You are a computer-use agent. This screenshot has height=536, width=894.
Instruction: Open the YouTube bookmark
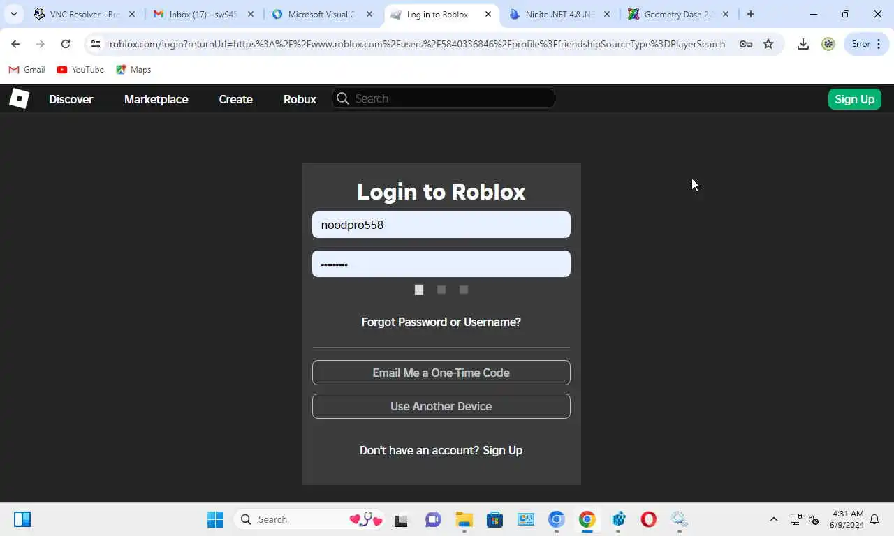pyautogui.click(x=80, y=70)
